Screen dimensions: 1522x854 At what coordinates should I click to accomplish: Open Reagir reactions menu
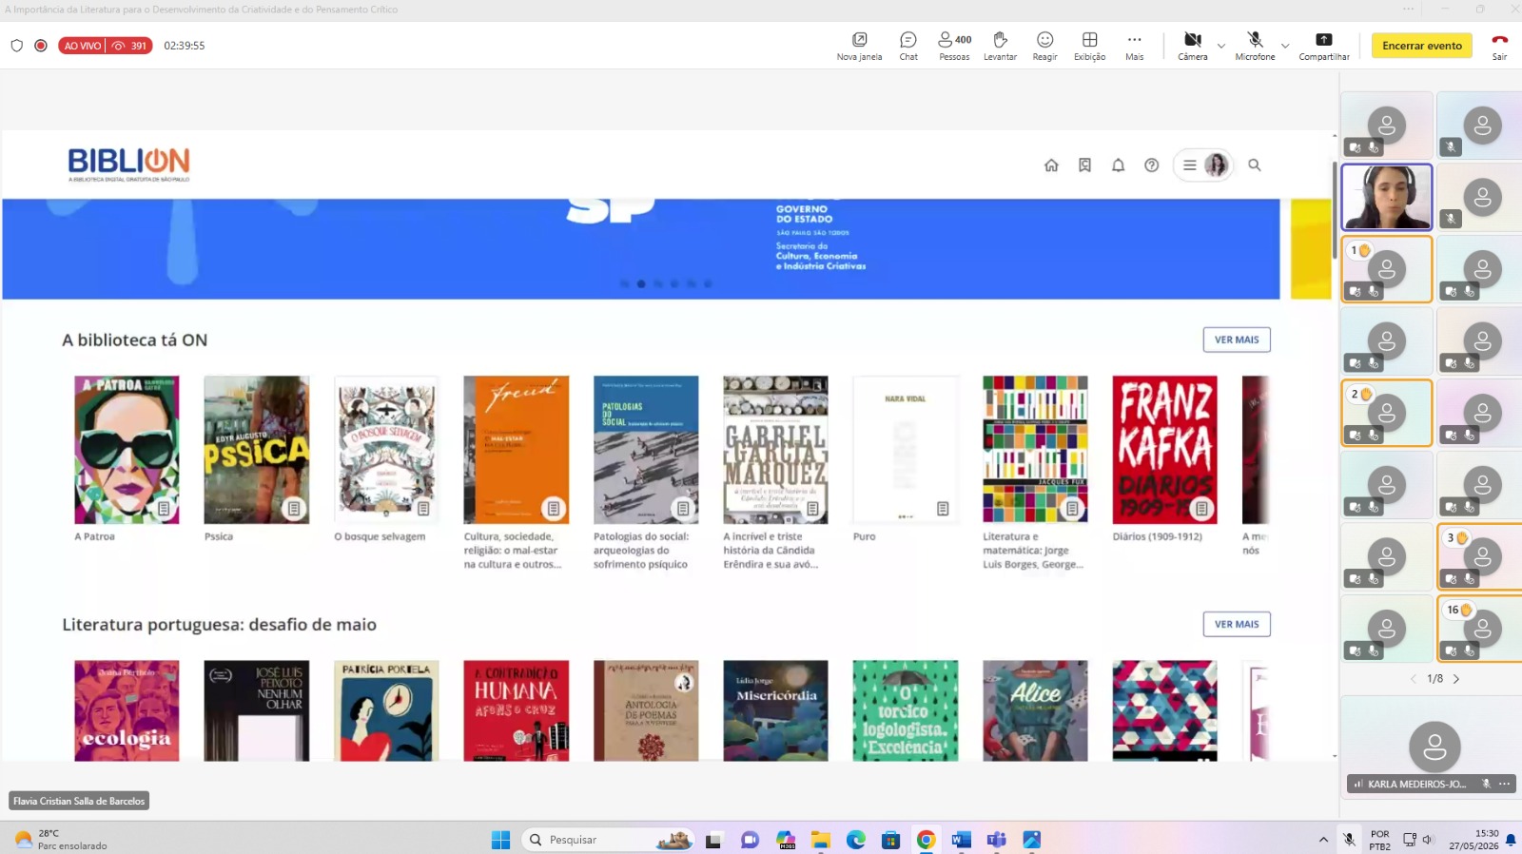point(1044,46)
